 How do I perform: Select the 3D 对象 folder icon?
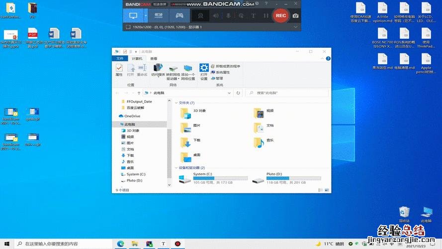[x=186, y=114]
